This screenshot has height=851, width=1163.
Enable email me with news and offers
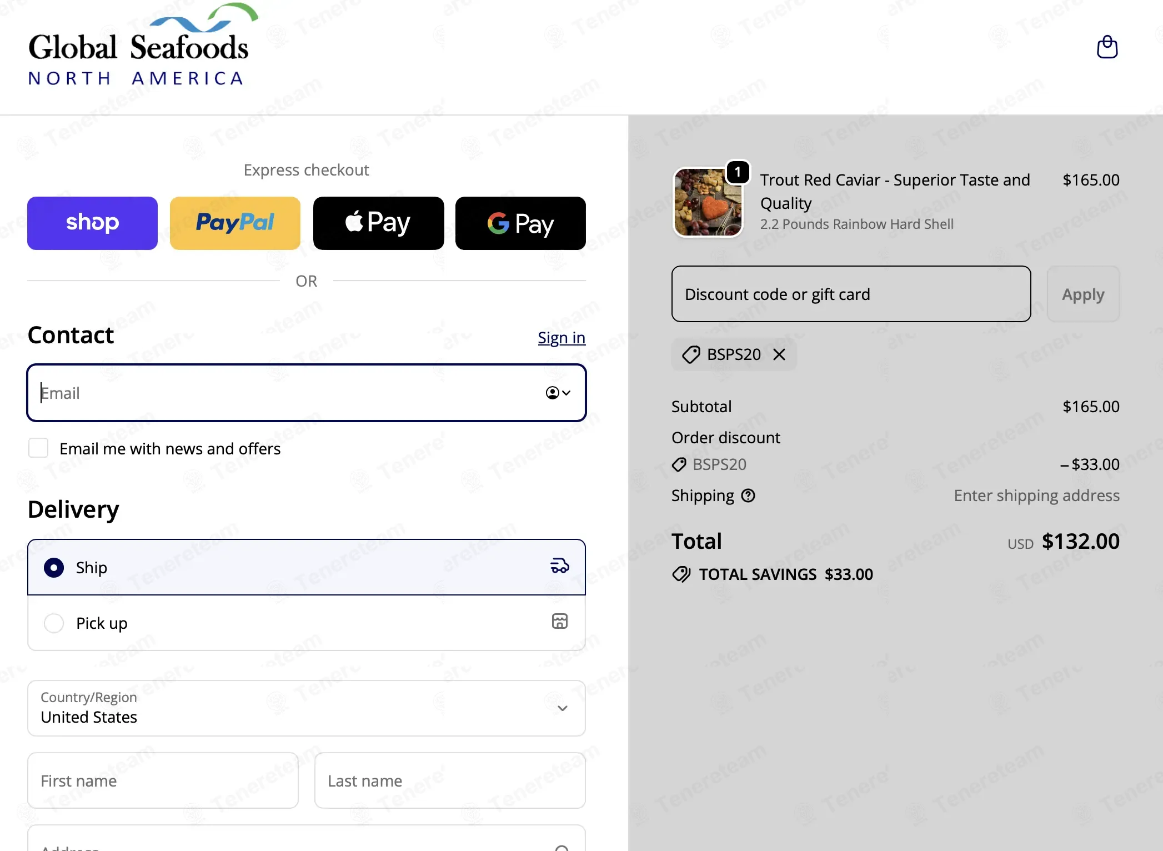tap(38, 448)
